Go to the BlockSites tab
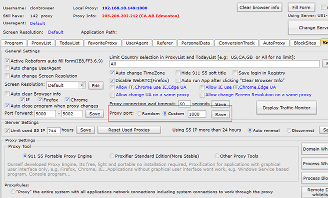This screenshot has height=198, width=328. click(305, 43)
